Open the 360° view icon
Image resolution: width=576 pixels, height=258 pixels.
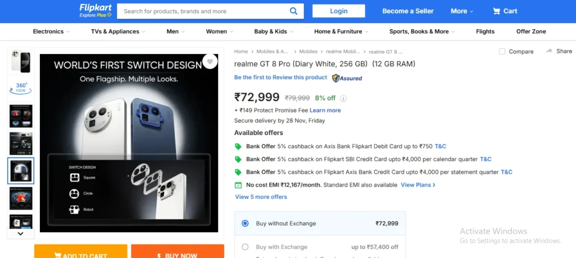21,88
